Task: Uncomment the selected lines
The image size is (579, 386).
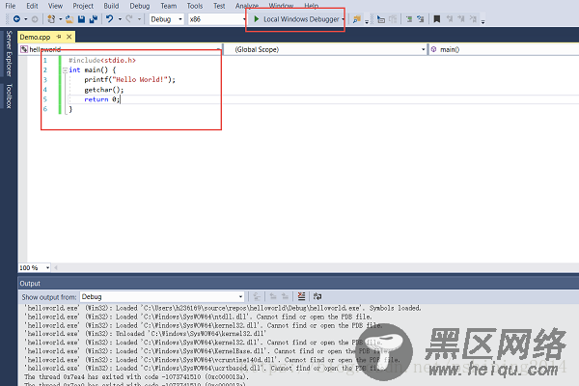Action: point(421,19)
